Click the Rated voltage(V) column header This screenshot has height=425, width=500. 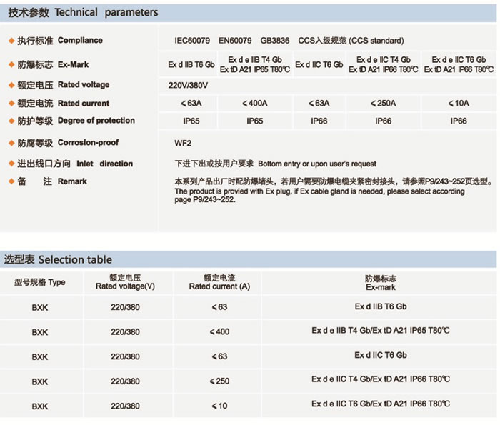tap(125, 282)
